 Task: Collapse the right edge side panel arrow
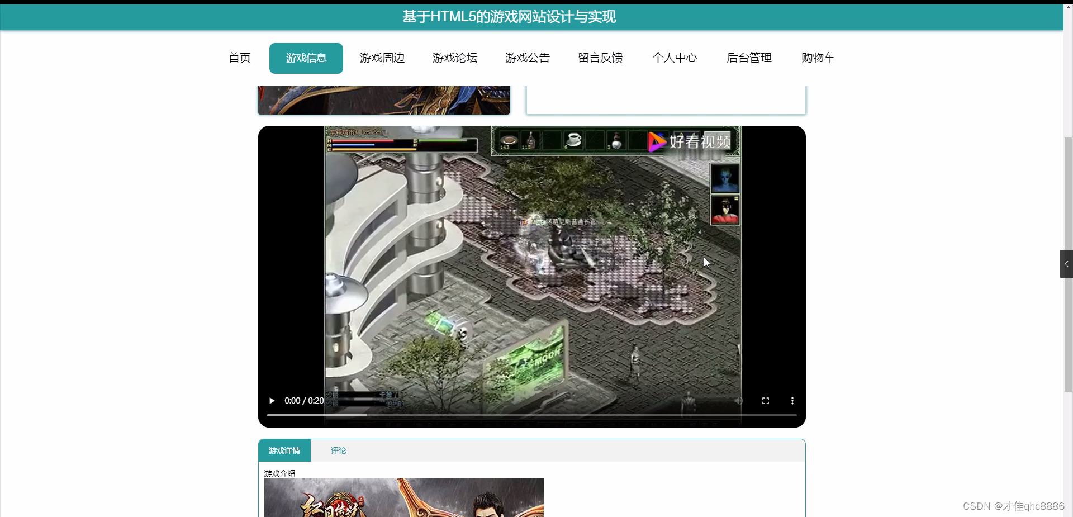(1066, 263)
